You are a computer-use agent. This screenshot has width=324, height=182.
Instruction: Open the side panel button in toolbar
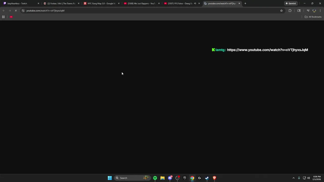pyautogui.click(x=299, y=11)
